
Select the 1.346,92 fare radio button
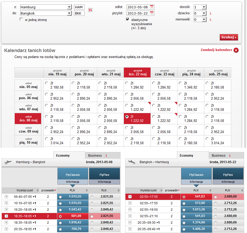click(181, 83)
